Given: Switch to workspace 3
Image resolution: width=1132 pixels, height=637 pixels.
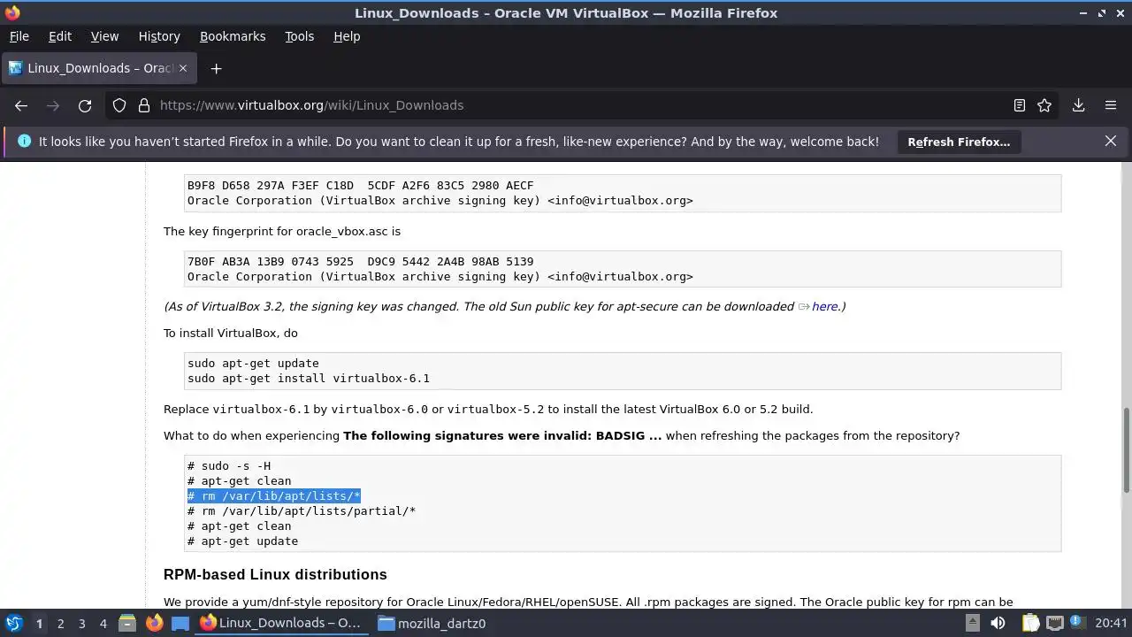Looking at the screenshot, I should coord(81,624).
